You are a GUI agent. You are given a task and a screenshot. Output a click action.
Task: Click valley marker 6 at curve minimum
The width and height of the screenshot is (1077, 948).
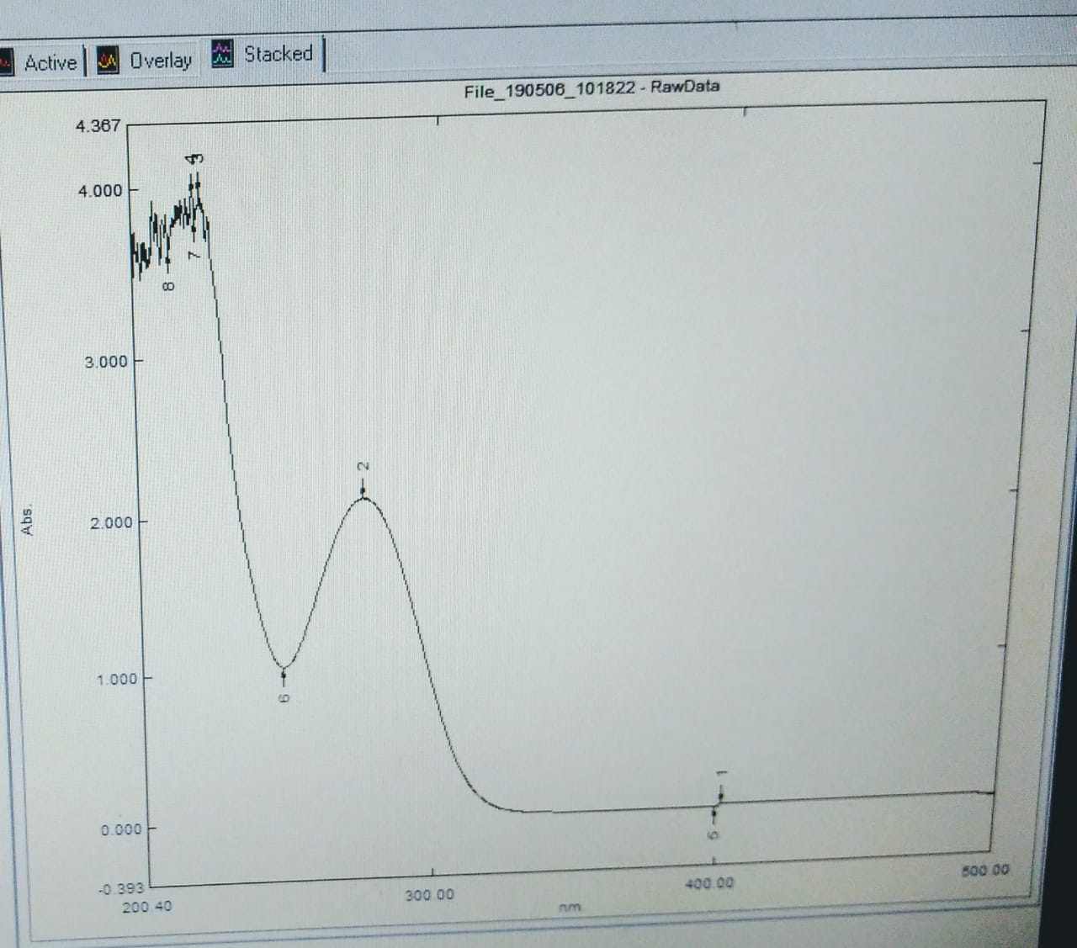284,673
